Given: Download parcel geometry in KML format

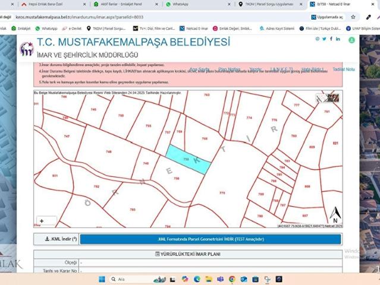Looking at the screenshot, I should [x=210, y=239].
